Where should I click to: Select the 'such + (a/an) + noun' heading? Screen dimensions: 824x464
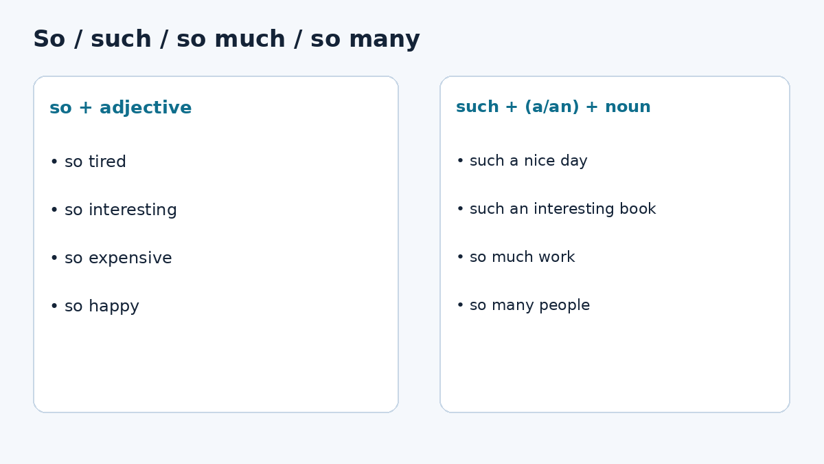pyautogui.click(x=553, y=107)
